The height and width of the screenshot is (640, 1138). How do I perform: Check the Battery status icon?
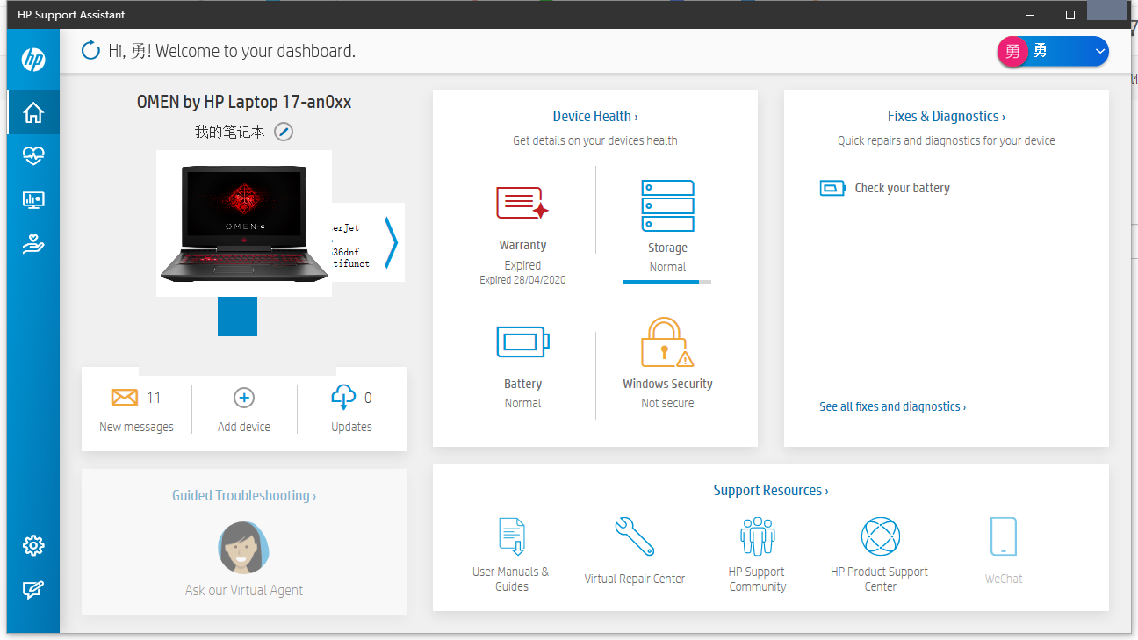point(522,342)
